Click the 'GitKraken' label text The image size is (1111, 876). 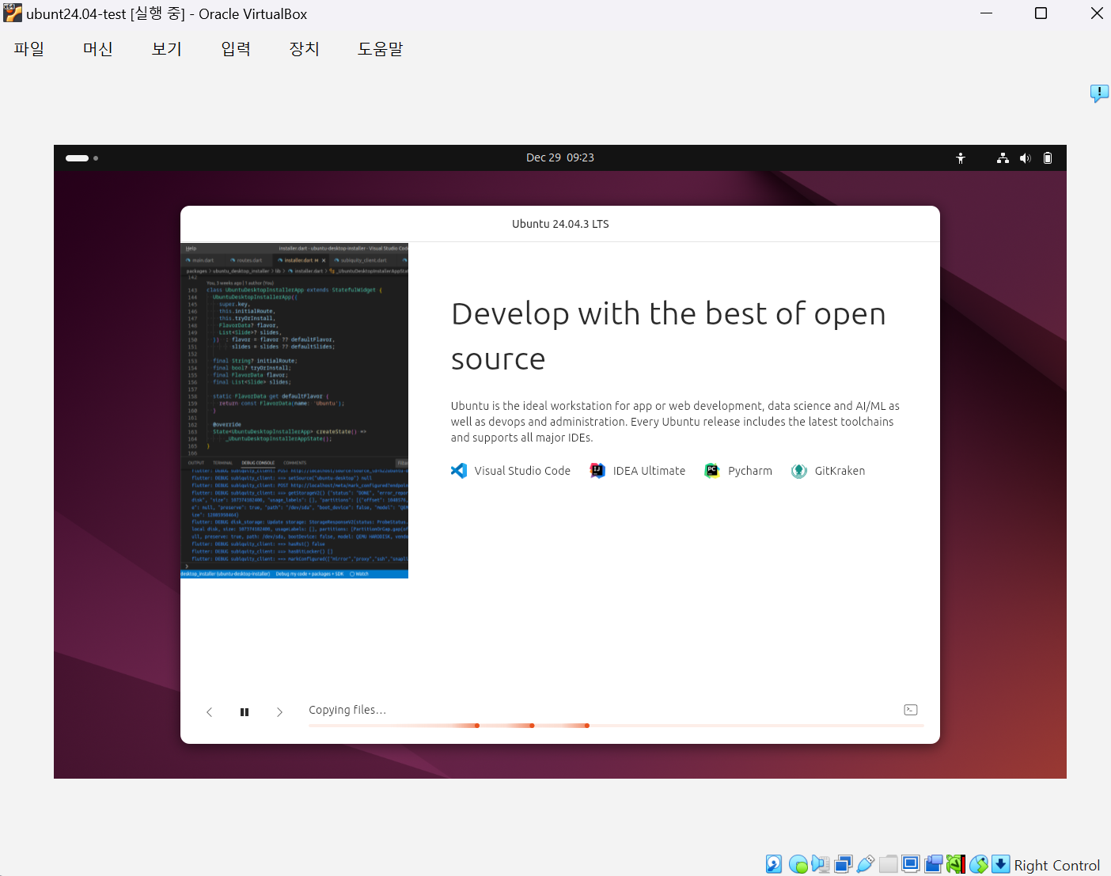click(840, 471)
